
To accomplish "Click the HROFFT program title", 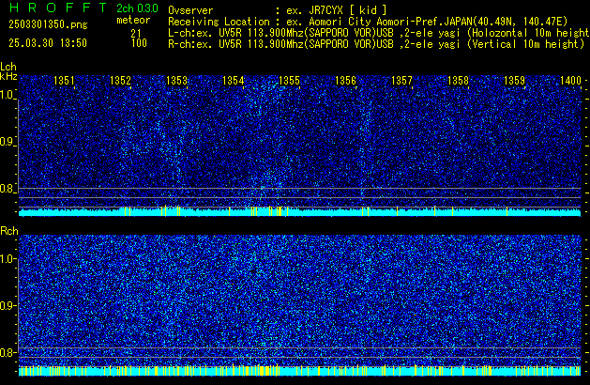I will (x=58, y=8).
